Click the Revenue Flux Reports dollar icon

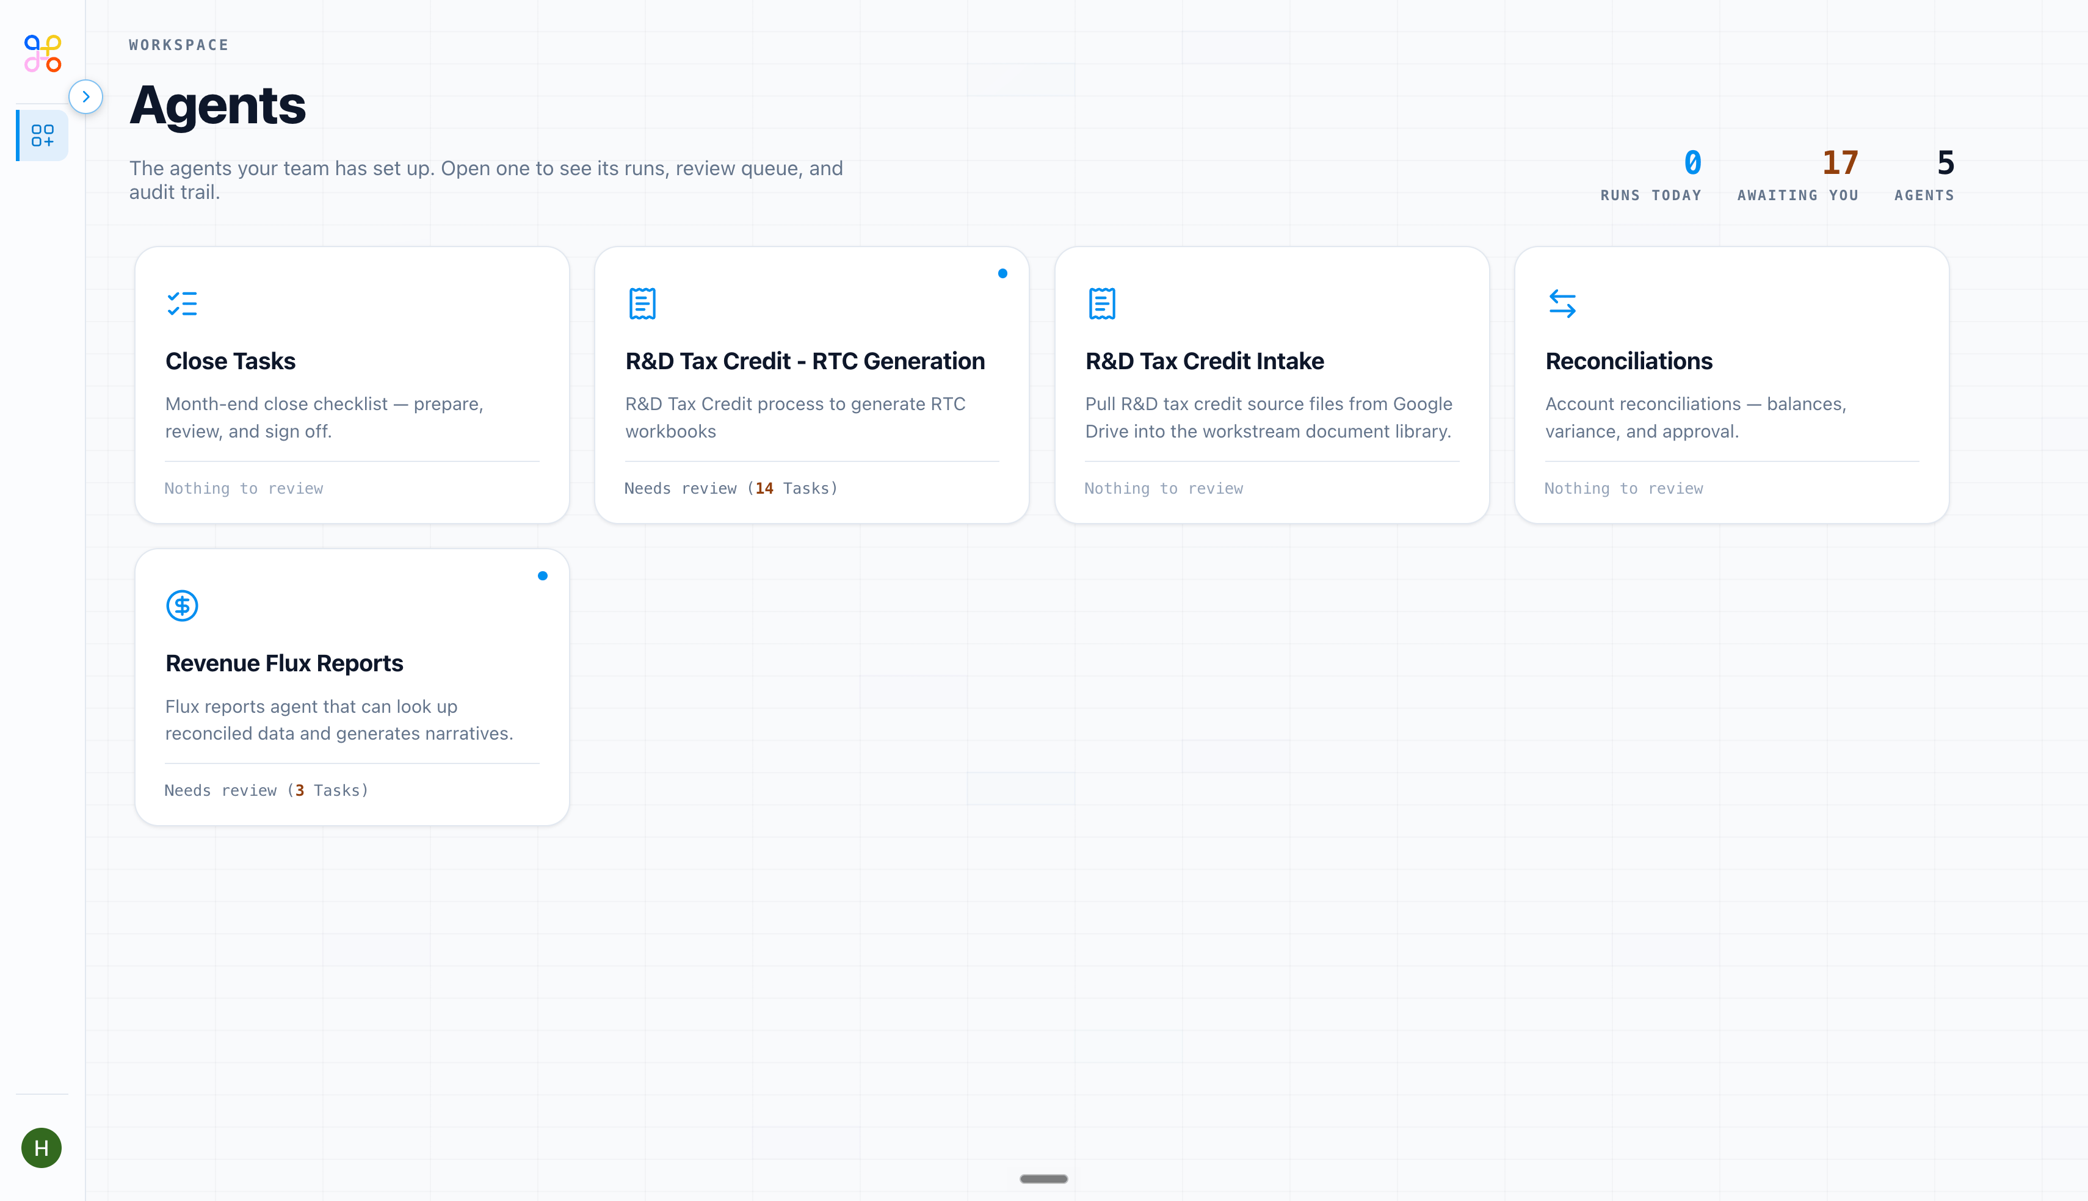181,605
